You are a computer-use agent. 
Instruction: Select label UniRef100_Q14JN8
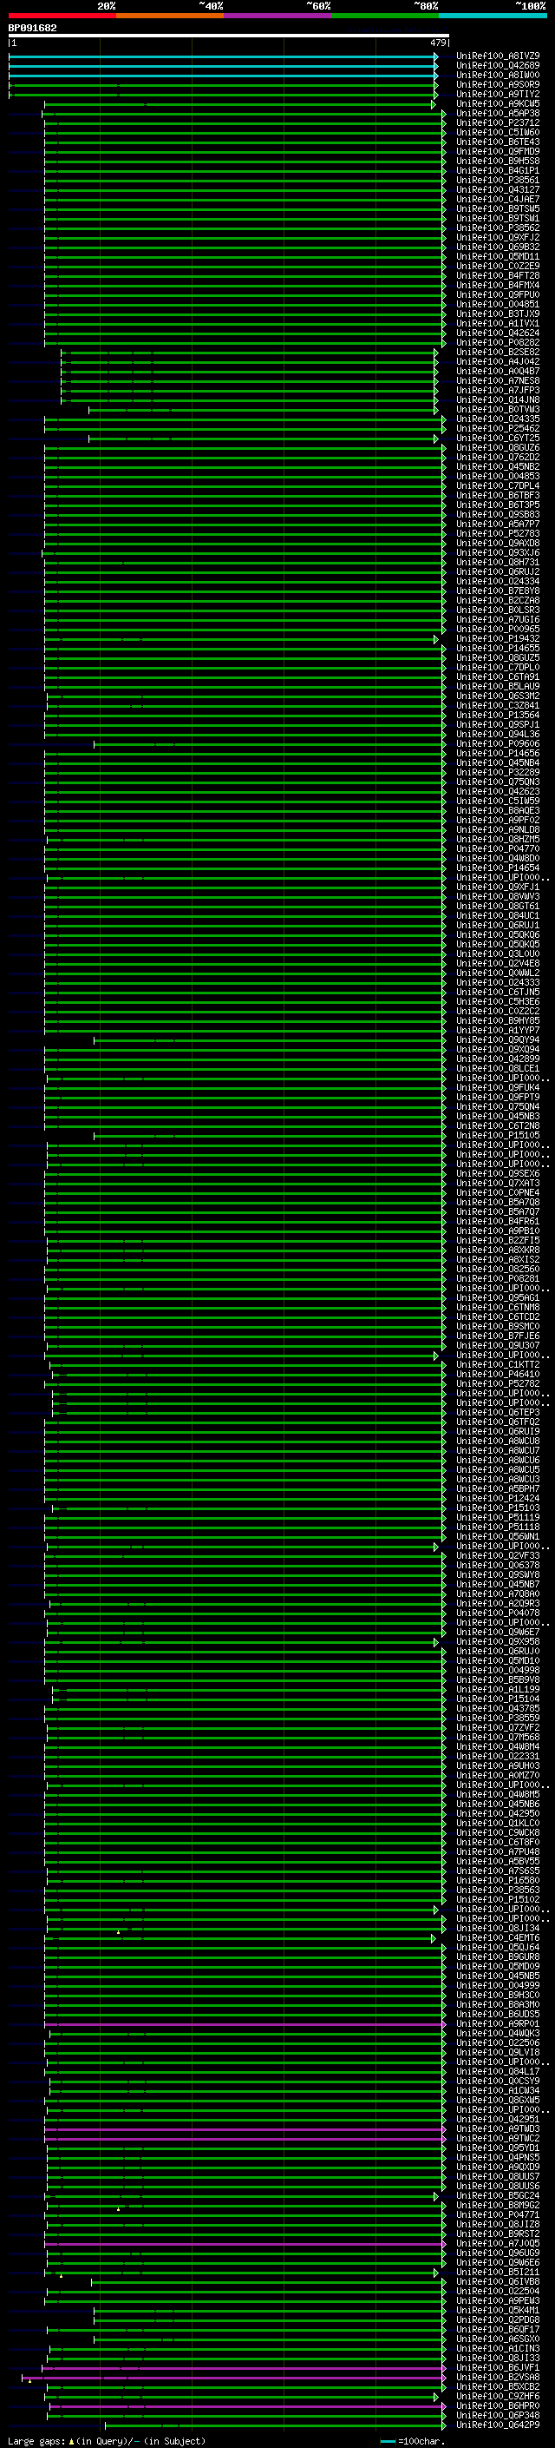coord(498,400)
